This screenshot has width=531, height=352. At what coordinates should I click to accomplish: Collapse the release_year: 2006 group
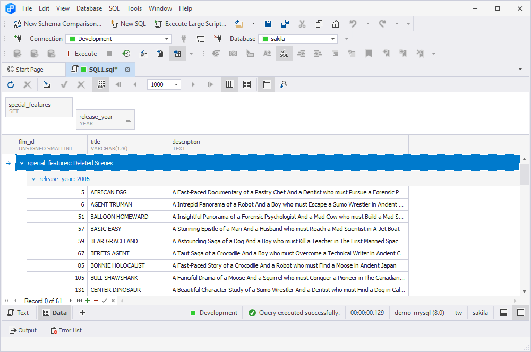[33, 179]
